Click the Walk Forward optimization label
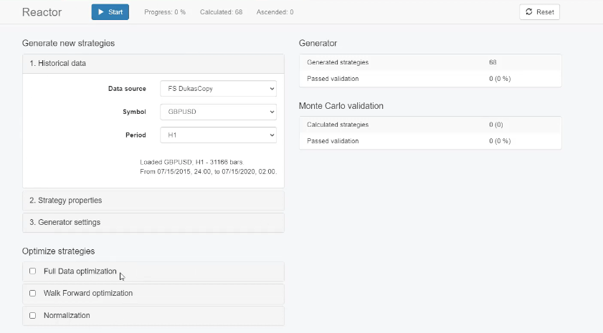This screenshot has width=603, height=333. (87, 294)
